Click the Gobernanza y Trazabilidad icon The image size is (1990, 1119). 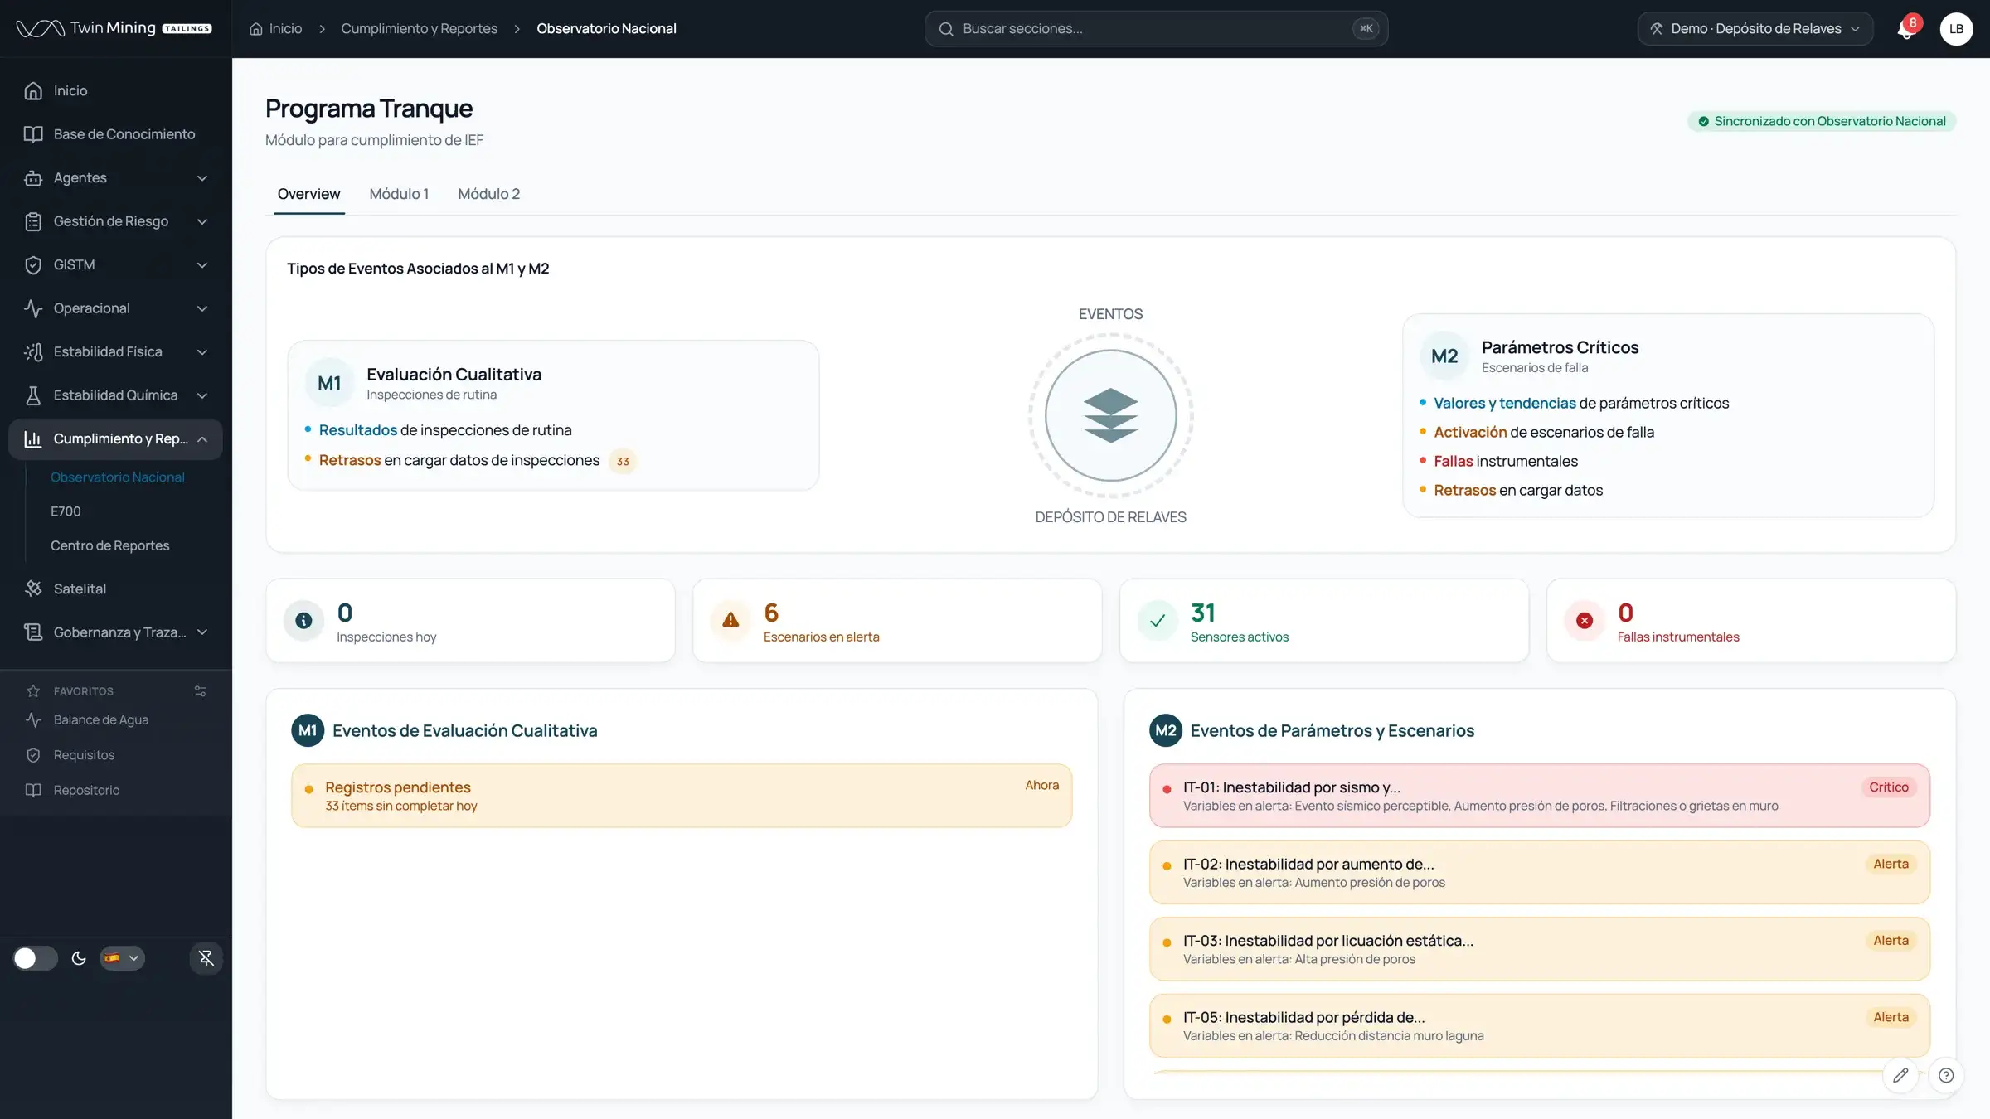(33, 632)
